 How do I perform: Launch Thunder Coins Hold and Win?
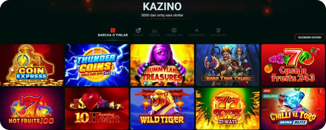pos(97,65)
